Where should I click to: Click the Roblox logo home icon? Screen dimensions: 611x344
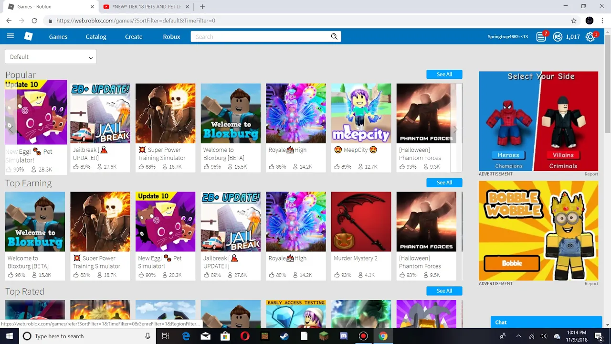point(29,36)
